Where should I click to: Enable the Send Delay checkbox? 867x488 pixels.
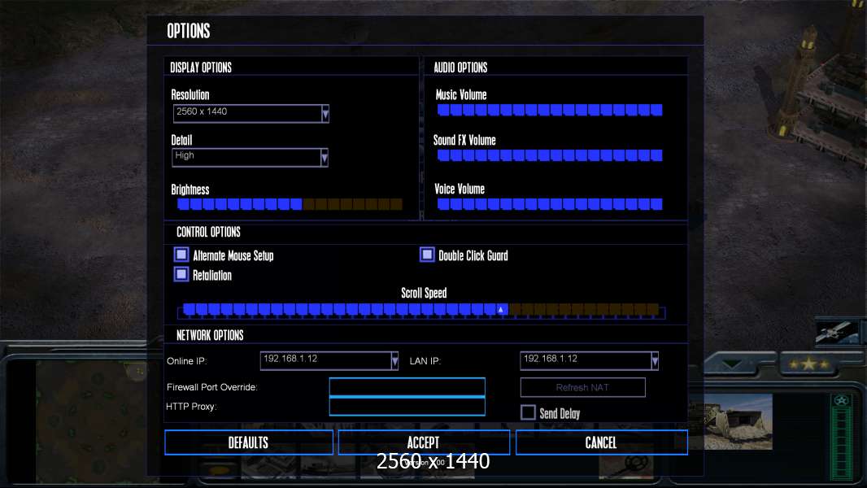[528, 412]
